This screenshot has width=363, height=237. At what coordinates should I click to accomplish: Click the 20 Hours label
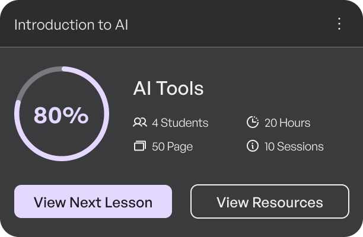287,123
